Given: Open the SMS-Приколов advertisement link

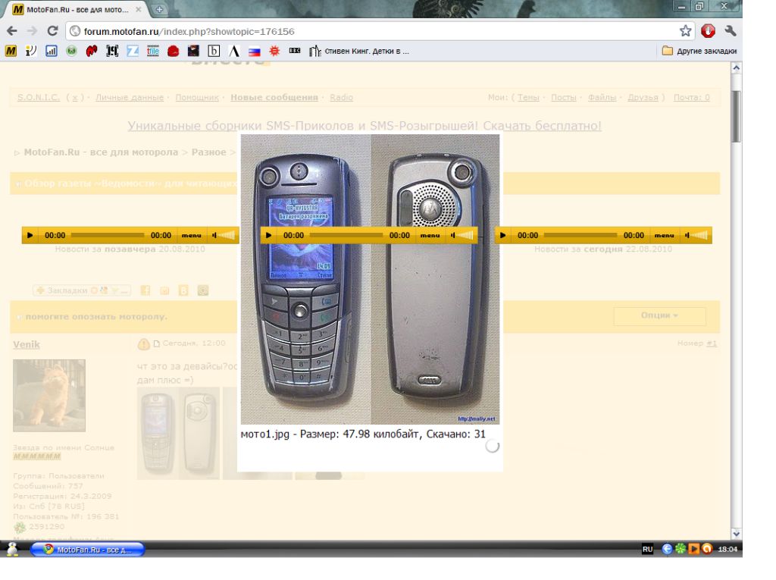Looking at the screenshot, I should [x=365, y=126].
